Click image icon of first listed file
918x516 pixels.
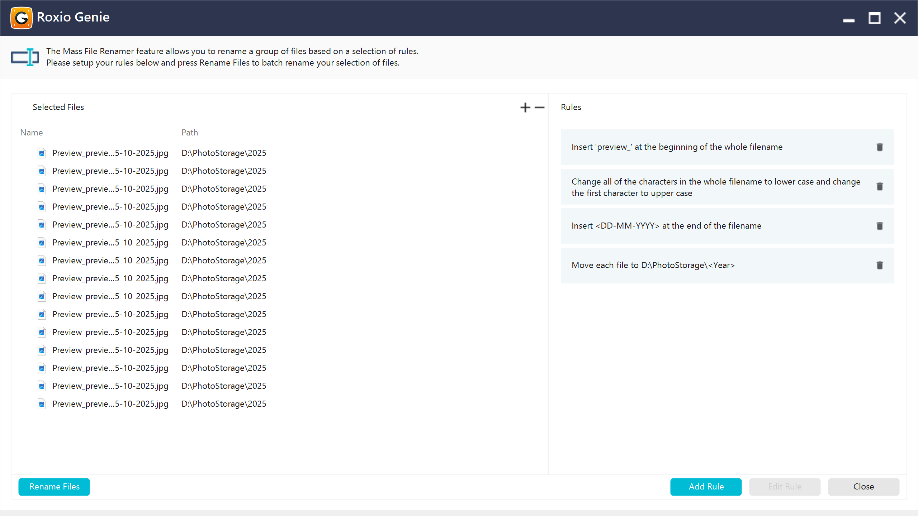[x=42, y=153]
